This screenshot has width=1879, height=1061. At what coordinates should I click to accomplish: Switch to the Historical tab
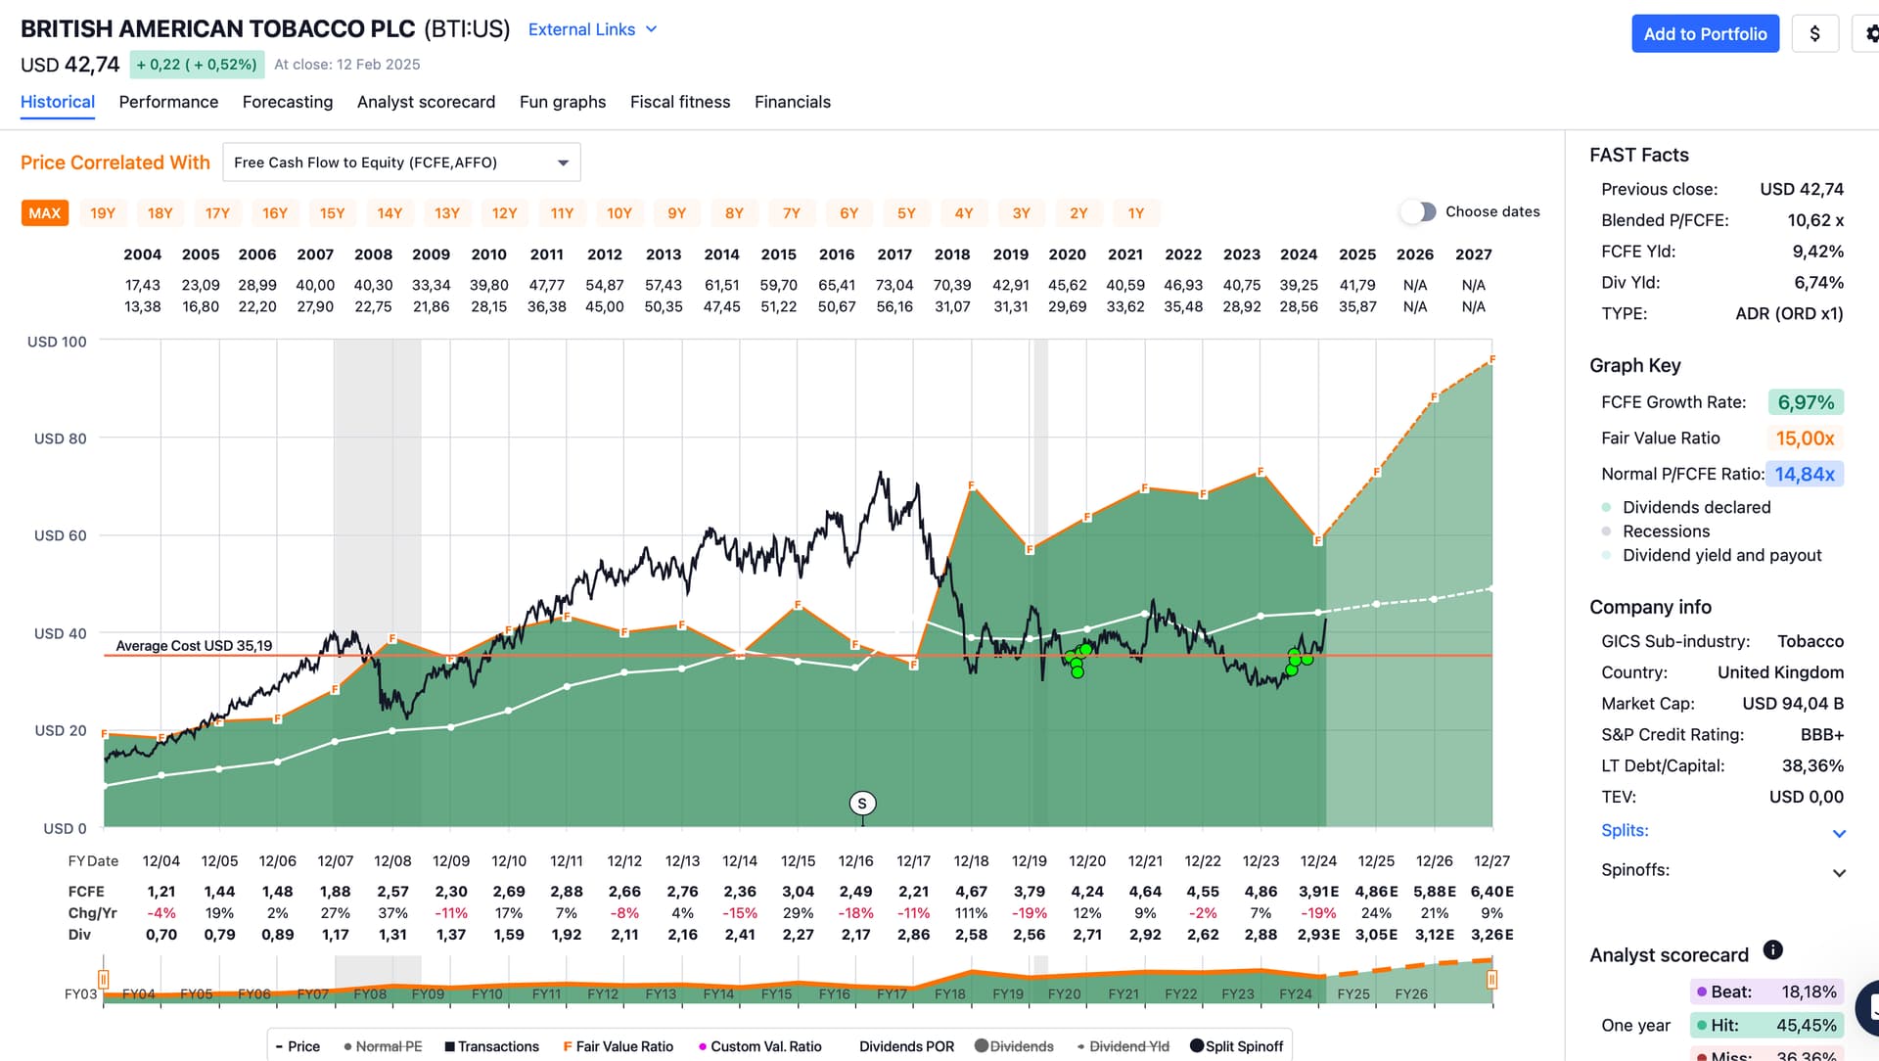pos(58,102)
